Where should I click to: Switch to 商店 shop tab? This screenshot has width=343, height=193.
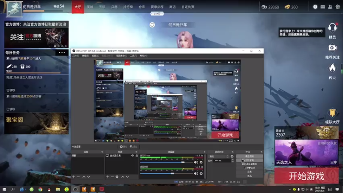172,7
